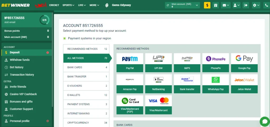Click the 2/5 profile completion ring
This screenshot has width=270, height=127.
(x=44, y=20)
